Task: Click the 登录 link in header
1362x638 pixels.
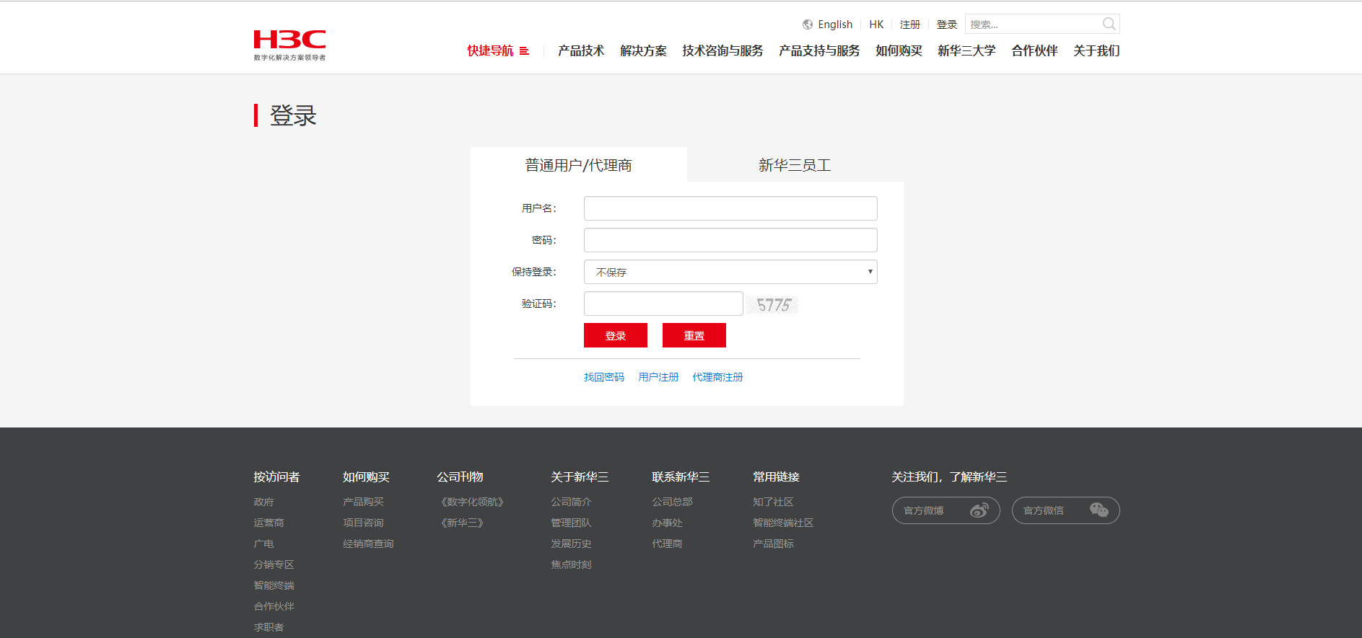Action: [x=947, y=25]
